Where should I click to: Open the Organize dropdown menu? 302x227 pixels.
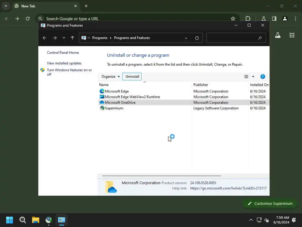[x=111, y=77]
